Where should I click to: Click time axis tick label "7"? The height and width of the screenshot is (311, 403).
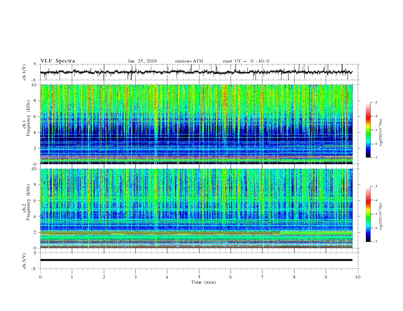click(263, 277)
